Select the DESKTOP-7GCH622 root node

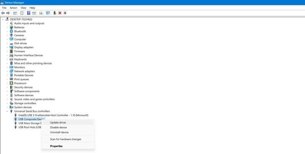pos(21,19)
